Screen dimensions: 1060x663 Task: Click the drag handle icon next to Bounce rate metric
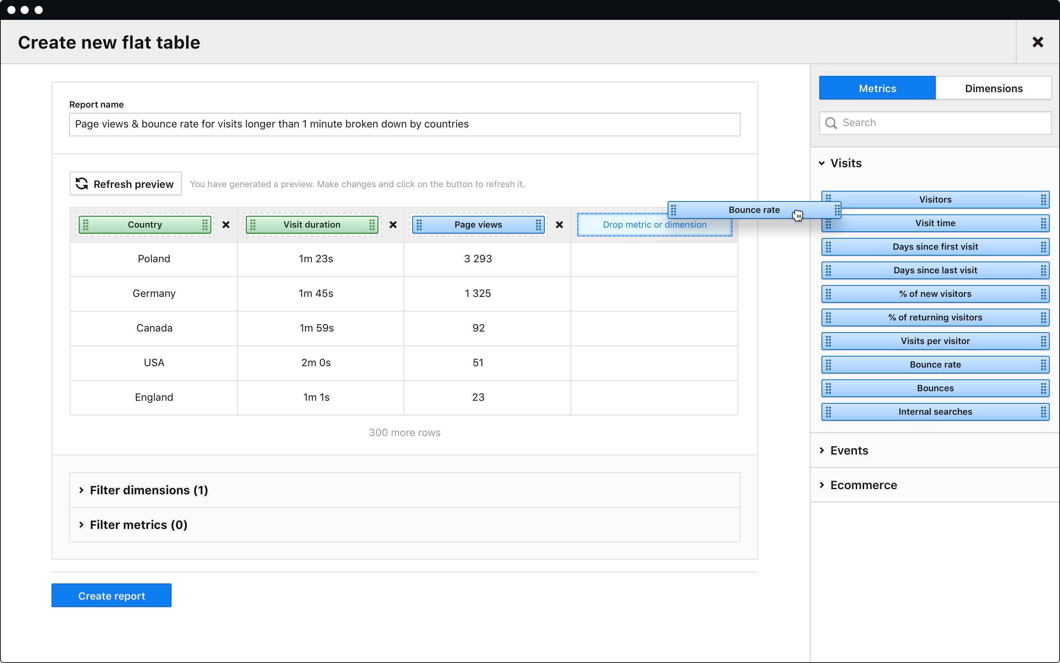click(x=830, y=364)
